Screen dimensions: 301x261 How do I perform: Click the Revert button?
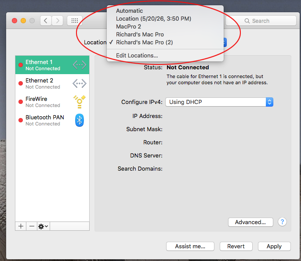click(236, 246)
